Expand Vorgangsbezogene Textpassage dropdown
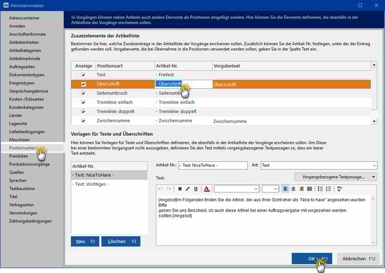The width and height of the screenshot is (385, 273). (x=336, y=177)
